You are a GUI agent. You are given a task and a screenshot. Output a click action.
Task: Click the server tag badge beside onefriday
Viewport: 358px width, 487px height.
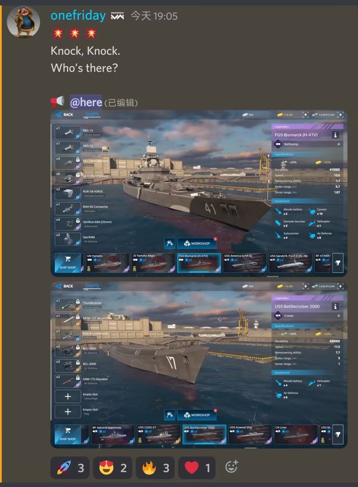pyautogui.click(x=117, y=16)
